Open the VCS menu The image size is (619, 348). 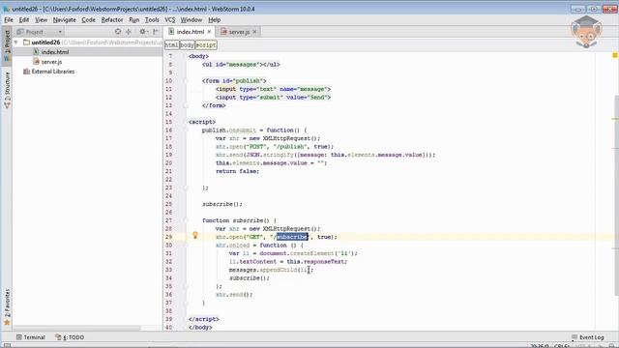coord(170,19)
